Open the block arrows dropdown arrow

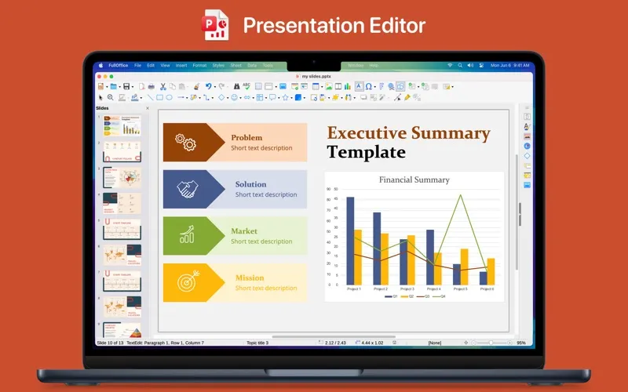pyautogui.click(x=253, y=98)
